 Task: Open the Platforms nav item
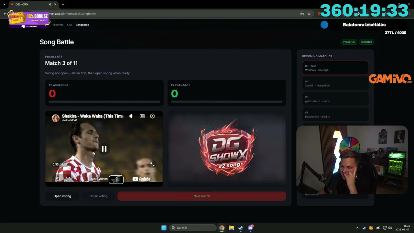click(x=58, y=25)
